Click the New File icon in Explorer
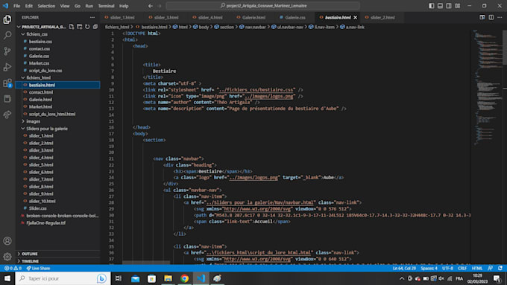Image resolution: width=507 pixels, height=285 pixels. click(x=72, y=27)
